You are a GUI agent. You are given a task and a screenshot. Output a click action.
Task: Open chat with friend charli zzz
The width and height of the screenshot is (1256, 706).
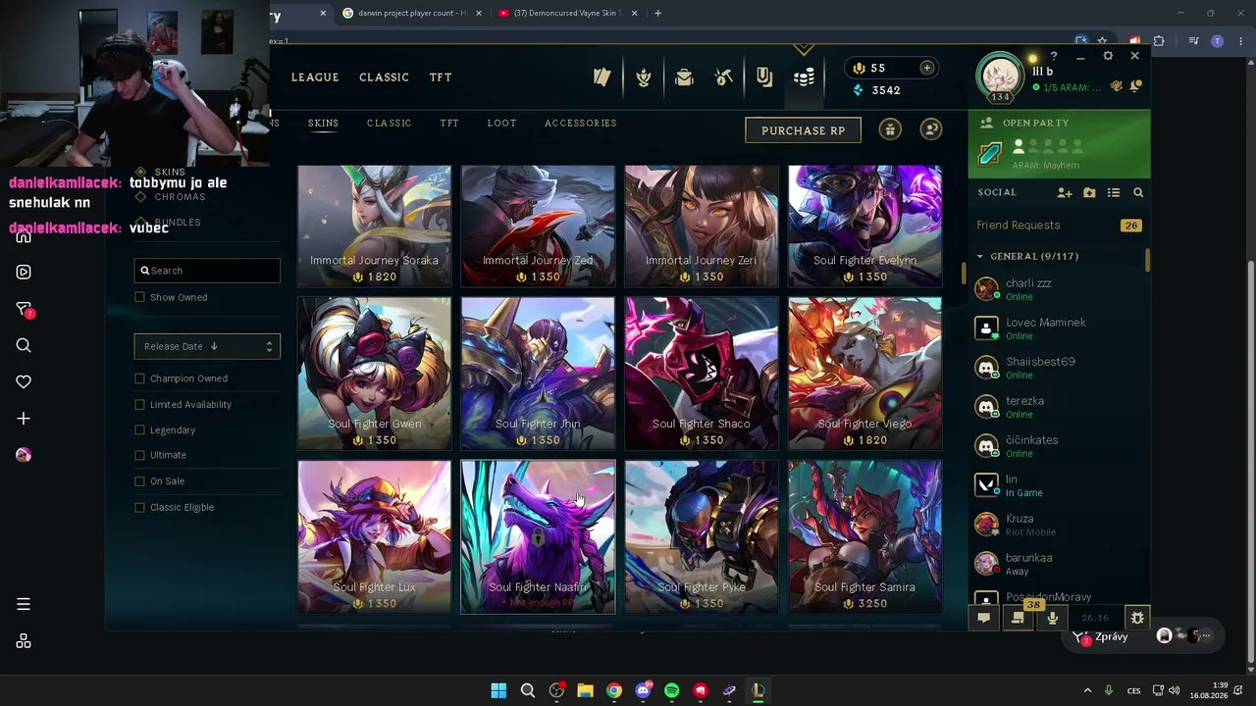point(1059,289)
